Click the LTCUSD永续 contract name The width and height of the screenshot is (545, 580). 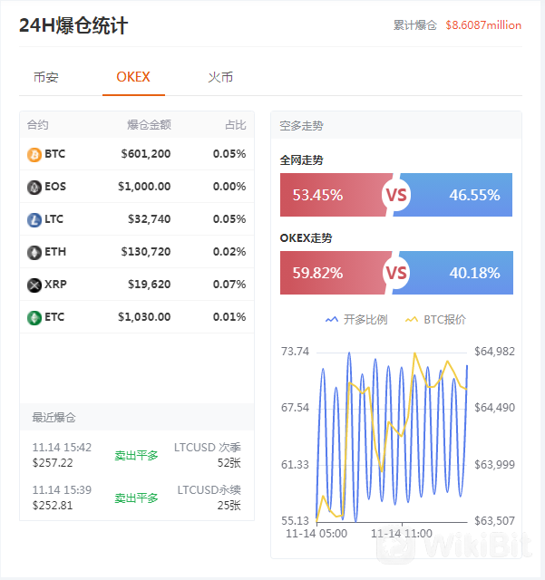[209, 490]
